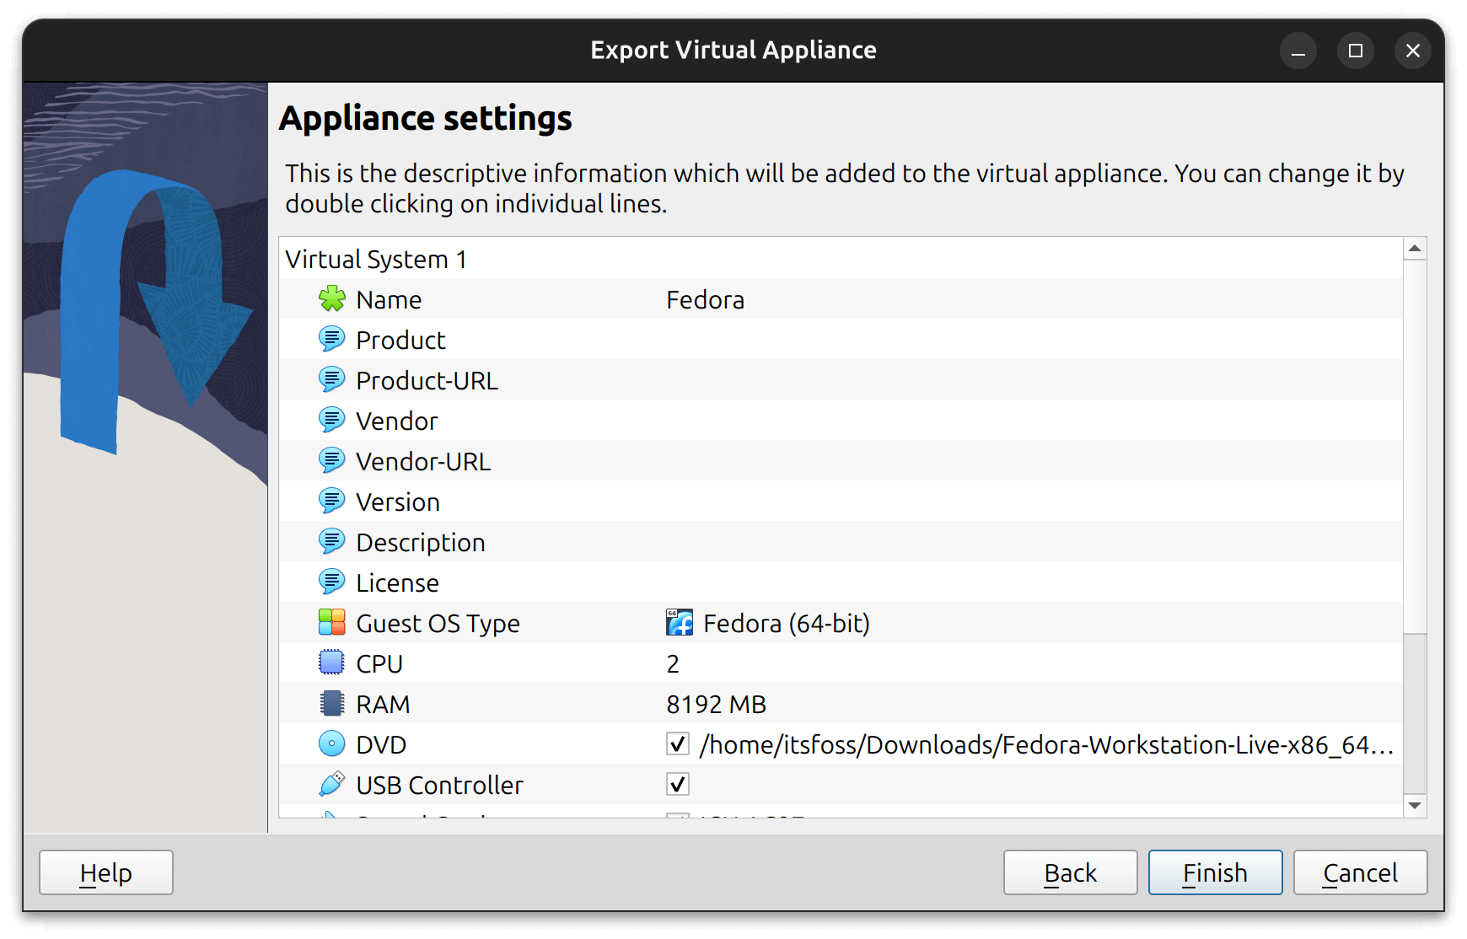Image resolution: width=1467 pixels, height=939 pixels.
Task: Select the Virtual System 1 entry
Action: tap(377, 259)
